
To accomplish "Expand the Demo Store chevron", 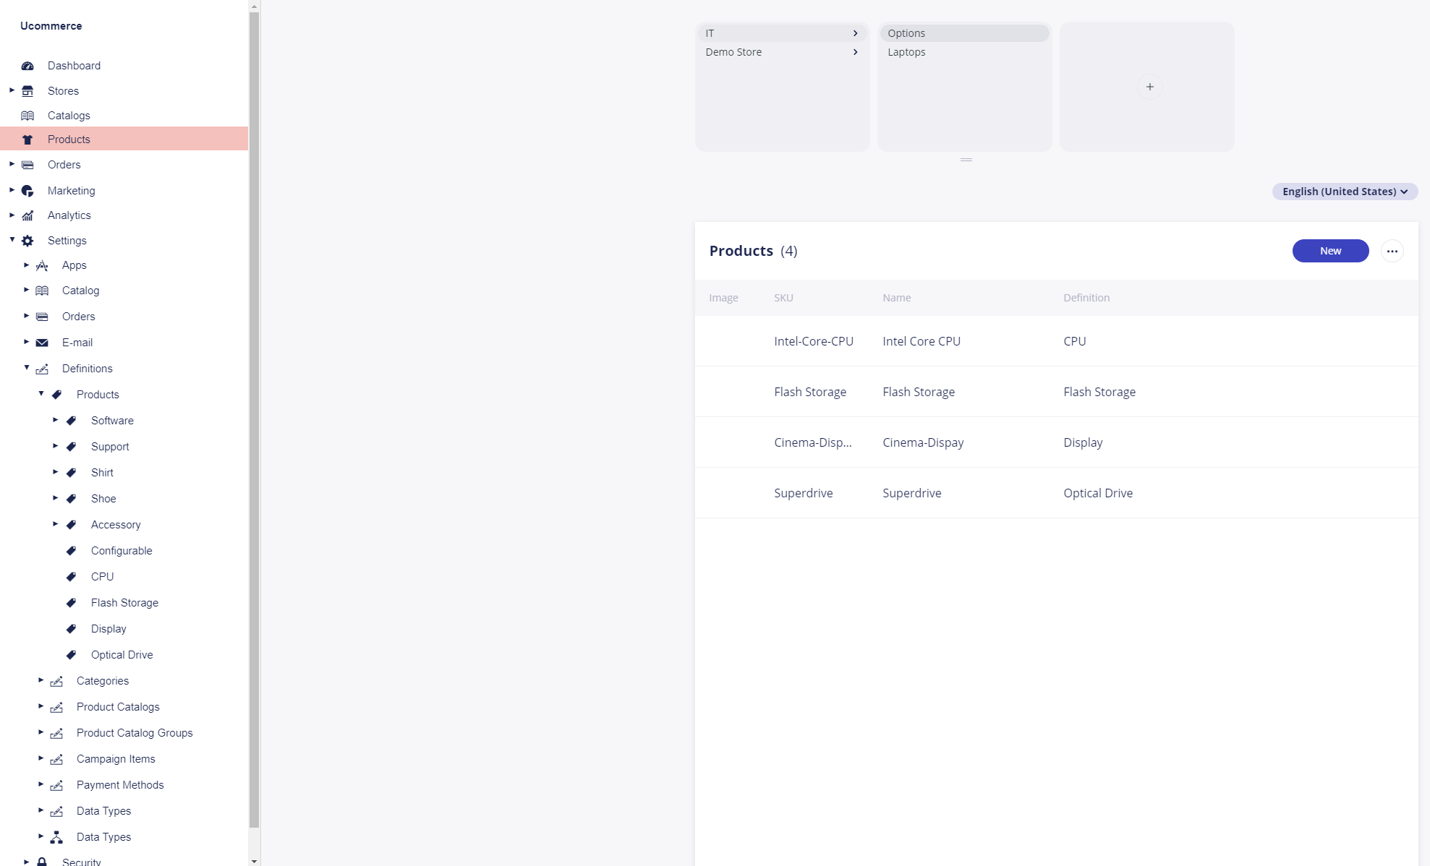I will click(855, 52).
